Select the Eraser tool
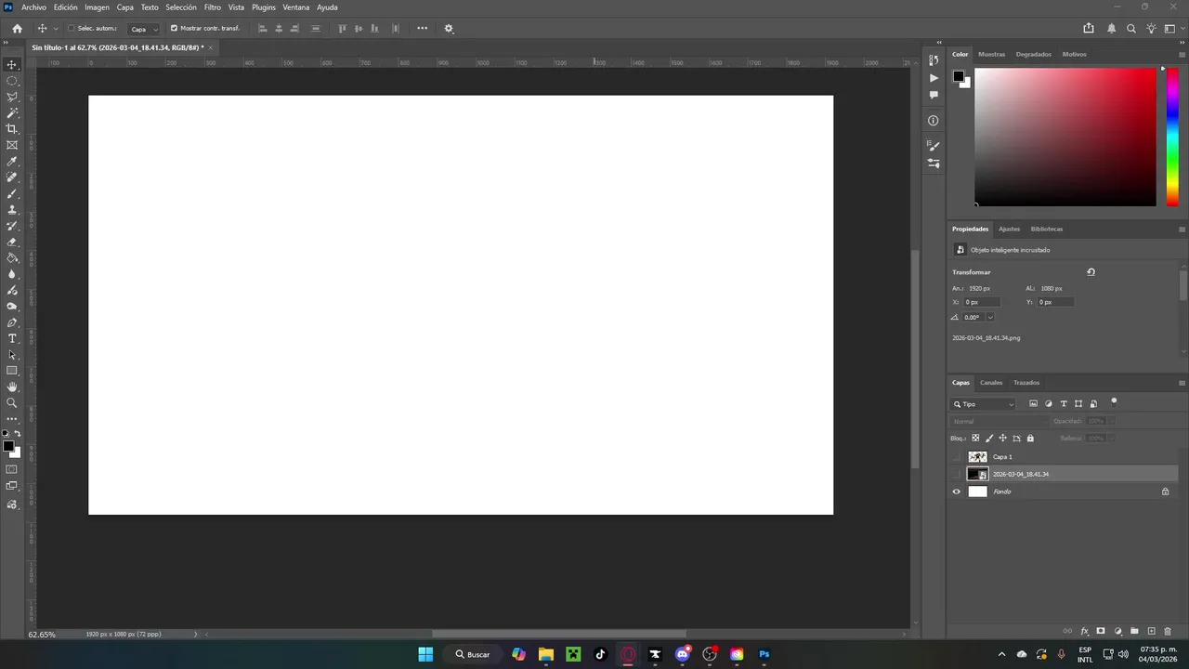This screenshot has height=669, width=1189. 12,242
